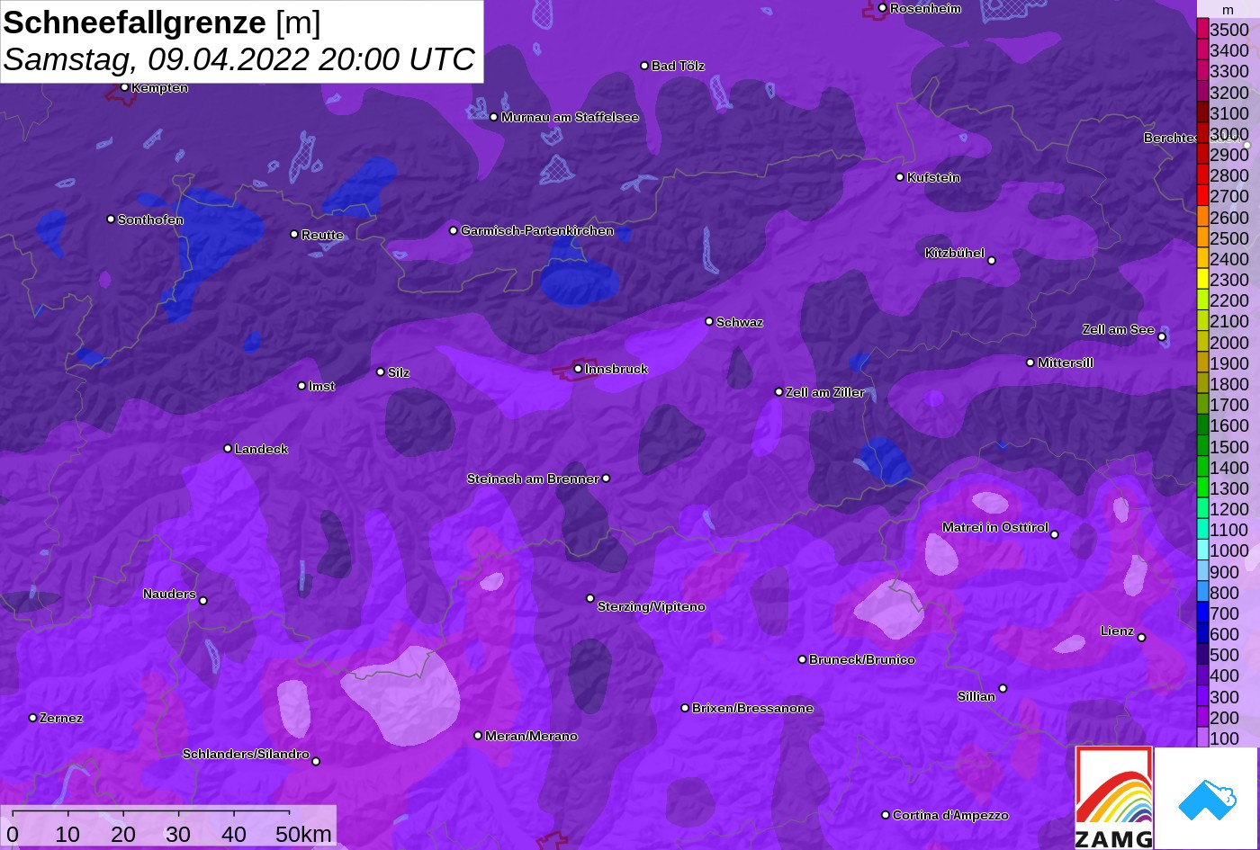This screenshot has height=850, width=1260.
Task: Click the ZAMG logo
Action: [1114, 798]
